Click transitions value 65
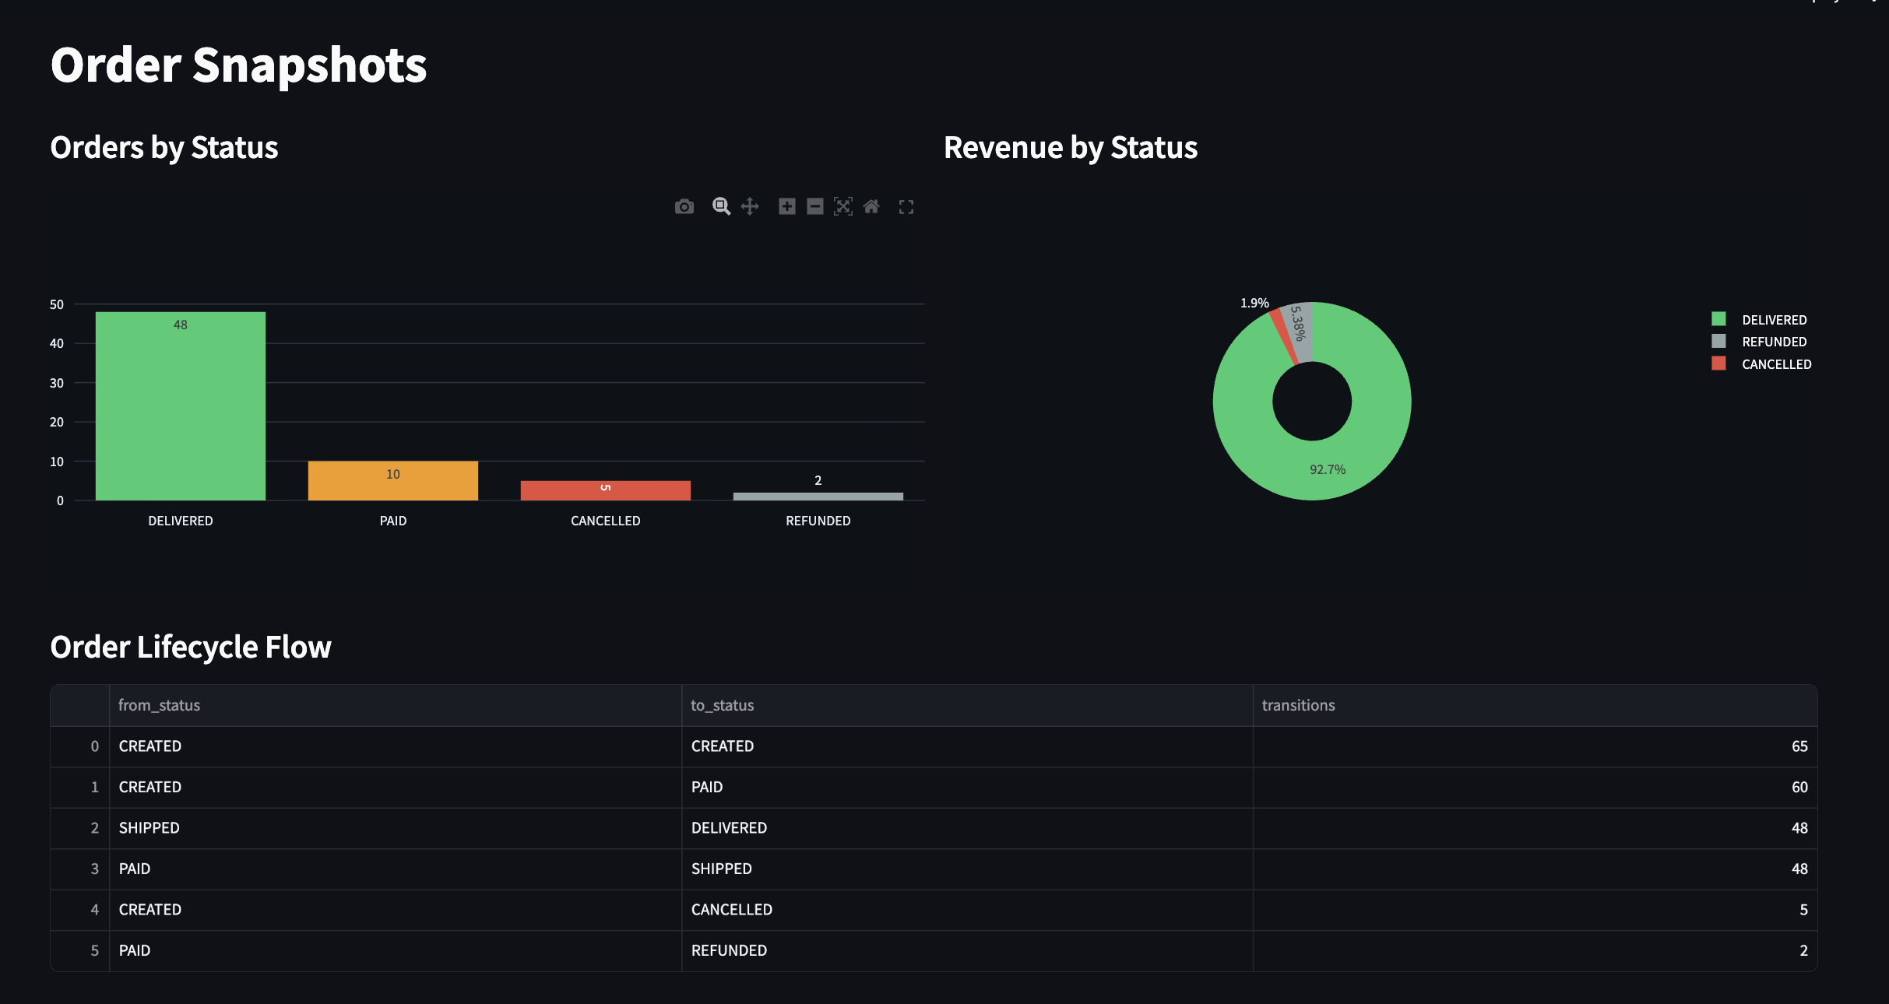The image size is (1889, 1004). pos(1535,746)
